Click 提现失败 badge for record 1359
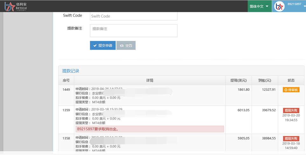The width and height of the screenshot is (306, 155). 291,110
